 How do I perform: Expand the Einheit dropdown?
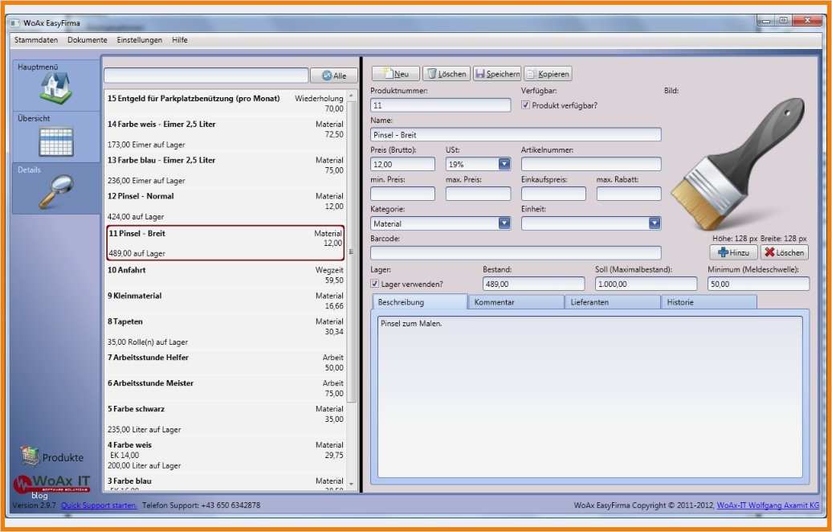pos(653,223)
